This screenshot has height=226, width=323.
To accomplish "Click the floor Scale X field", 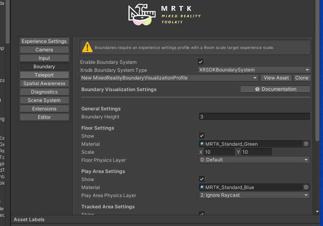I will tap(219, 152).
